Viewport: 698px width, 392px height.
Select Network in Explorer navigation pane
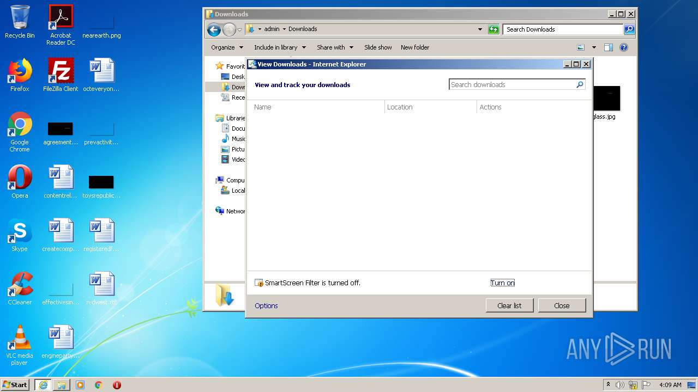(x=231, y=211)
